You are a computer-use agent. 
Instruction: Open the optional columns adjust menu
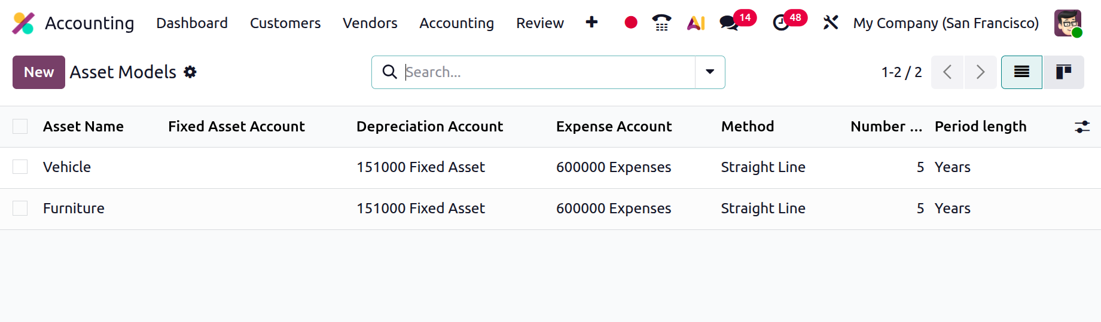coord(1082,127)
